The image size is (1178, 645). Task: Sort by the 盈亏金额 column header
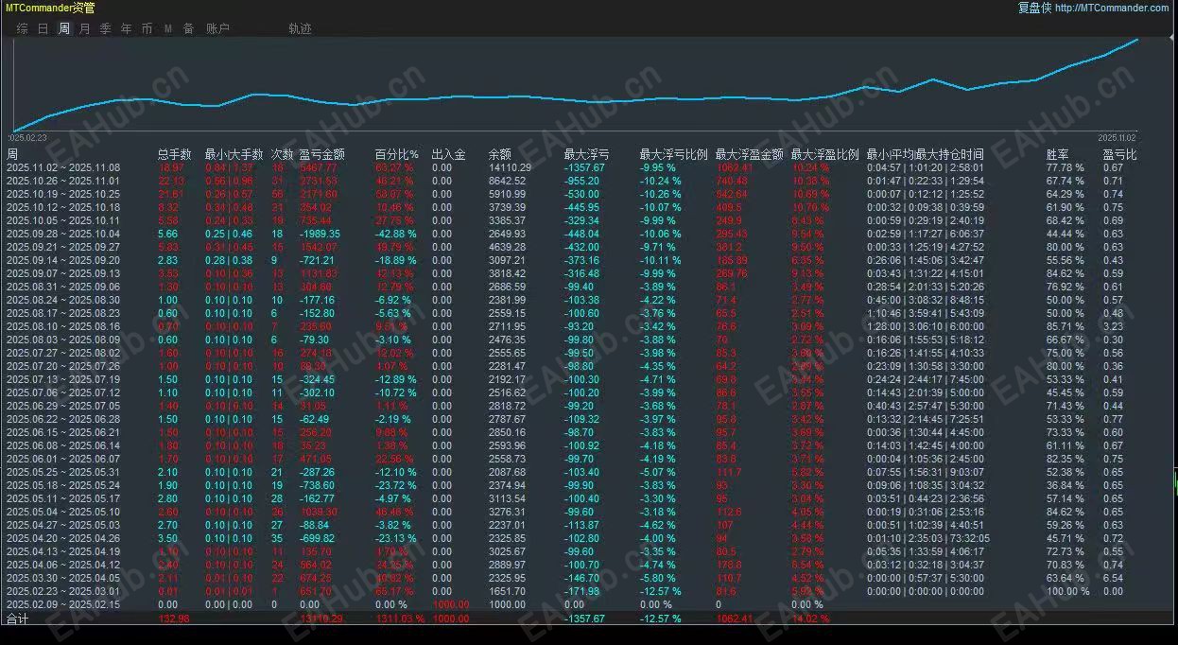pos(321,154)
